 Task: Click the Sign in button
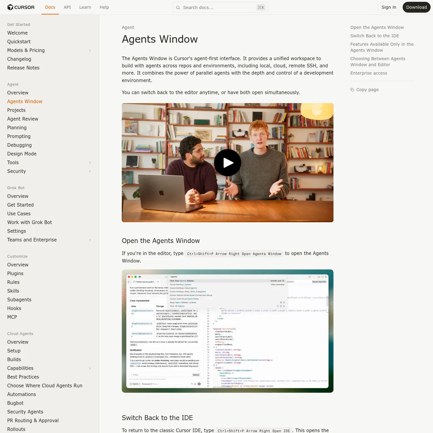pyautogui.click(x=389, y=7)
